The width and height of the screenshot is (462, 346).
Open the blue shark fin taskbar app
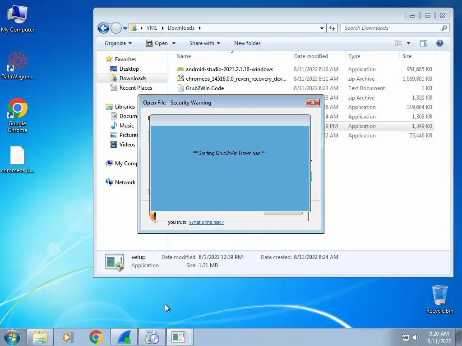click(124, 337)
